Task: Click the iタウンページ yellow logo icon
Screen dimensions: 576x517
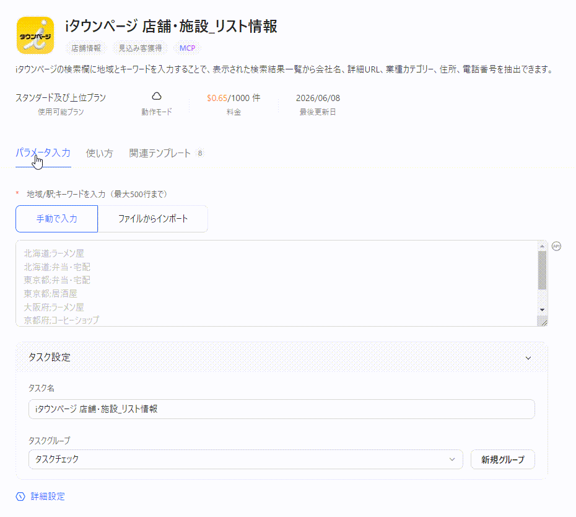Action: (35, 35)
